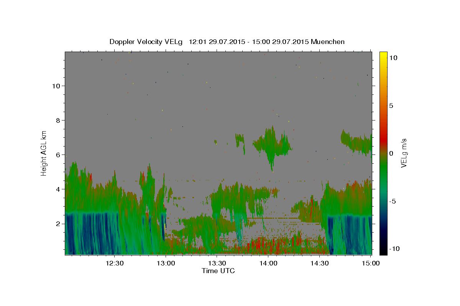Click the colorbar tick label 5
Screen dimensions: 460x306
point(391,106)
